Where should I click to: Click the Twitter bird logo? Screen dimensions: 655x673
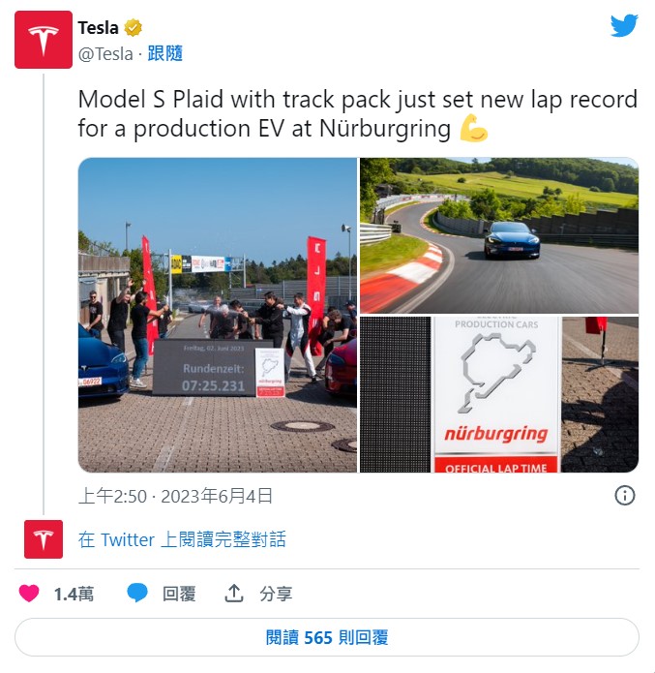pos(624,25)
